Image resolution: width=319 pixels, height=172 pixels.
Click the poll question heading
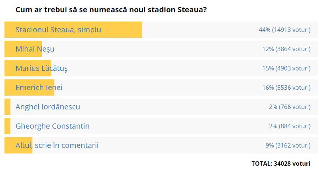point(111,10)
